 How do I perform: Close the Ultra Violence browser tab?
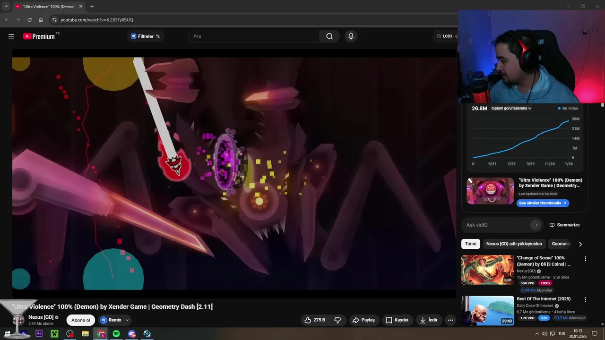pos(81,7)
